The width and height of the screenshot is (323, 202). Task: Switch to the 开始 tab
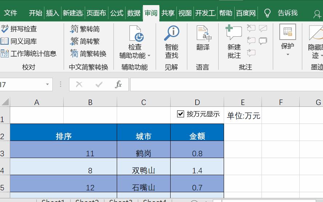tap(35, 13)
